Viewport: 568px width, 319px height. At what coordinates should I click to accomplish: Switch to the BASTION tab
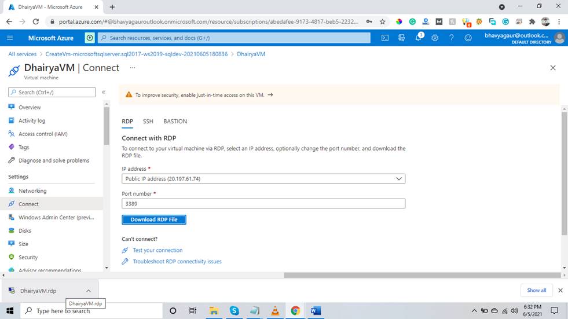[x=175, y=122]
